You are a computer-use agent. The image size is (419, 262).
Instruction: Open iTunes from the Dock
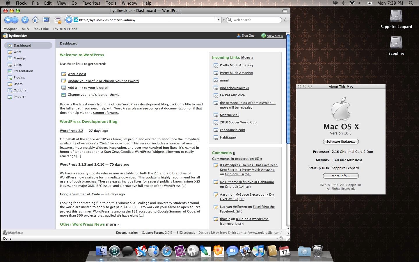click(x=258, y=251)
